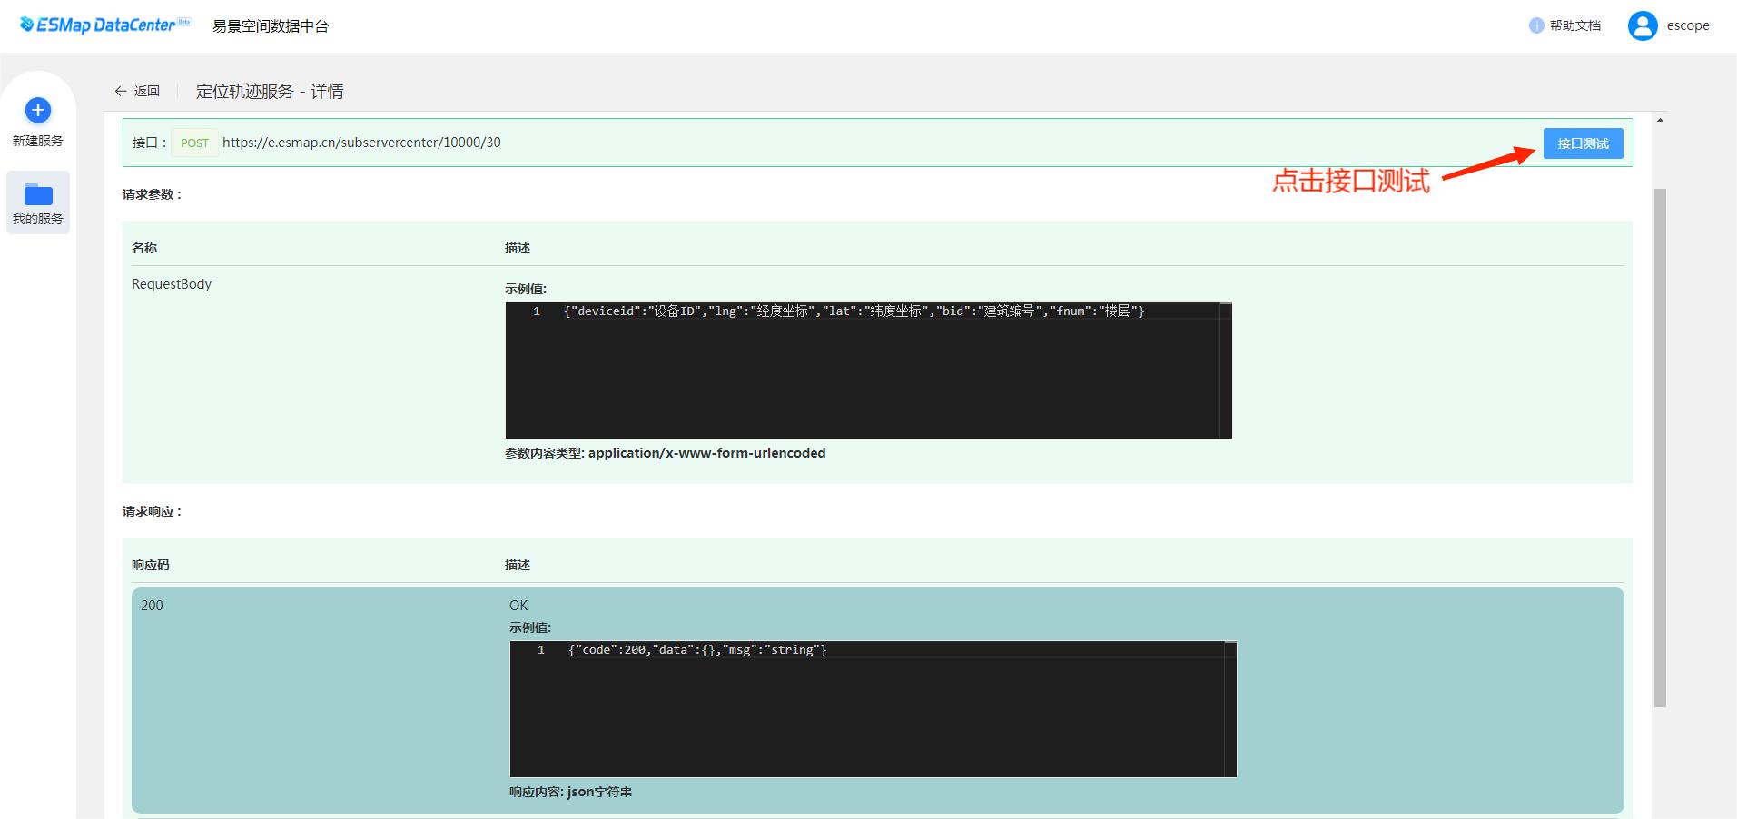
Task: Click the escope username
Action: pyautogui.click(x=1687, y=25)
